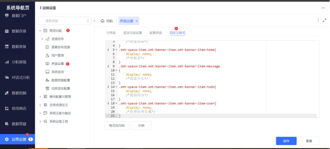
Task: Click the 运维设置 gear icon
Action: (x=7, y=139)
